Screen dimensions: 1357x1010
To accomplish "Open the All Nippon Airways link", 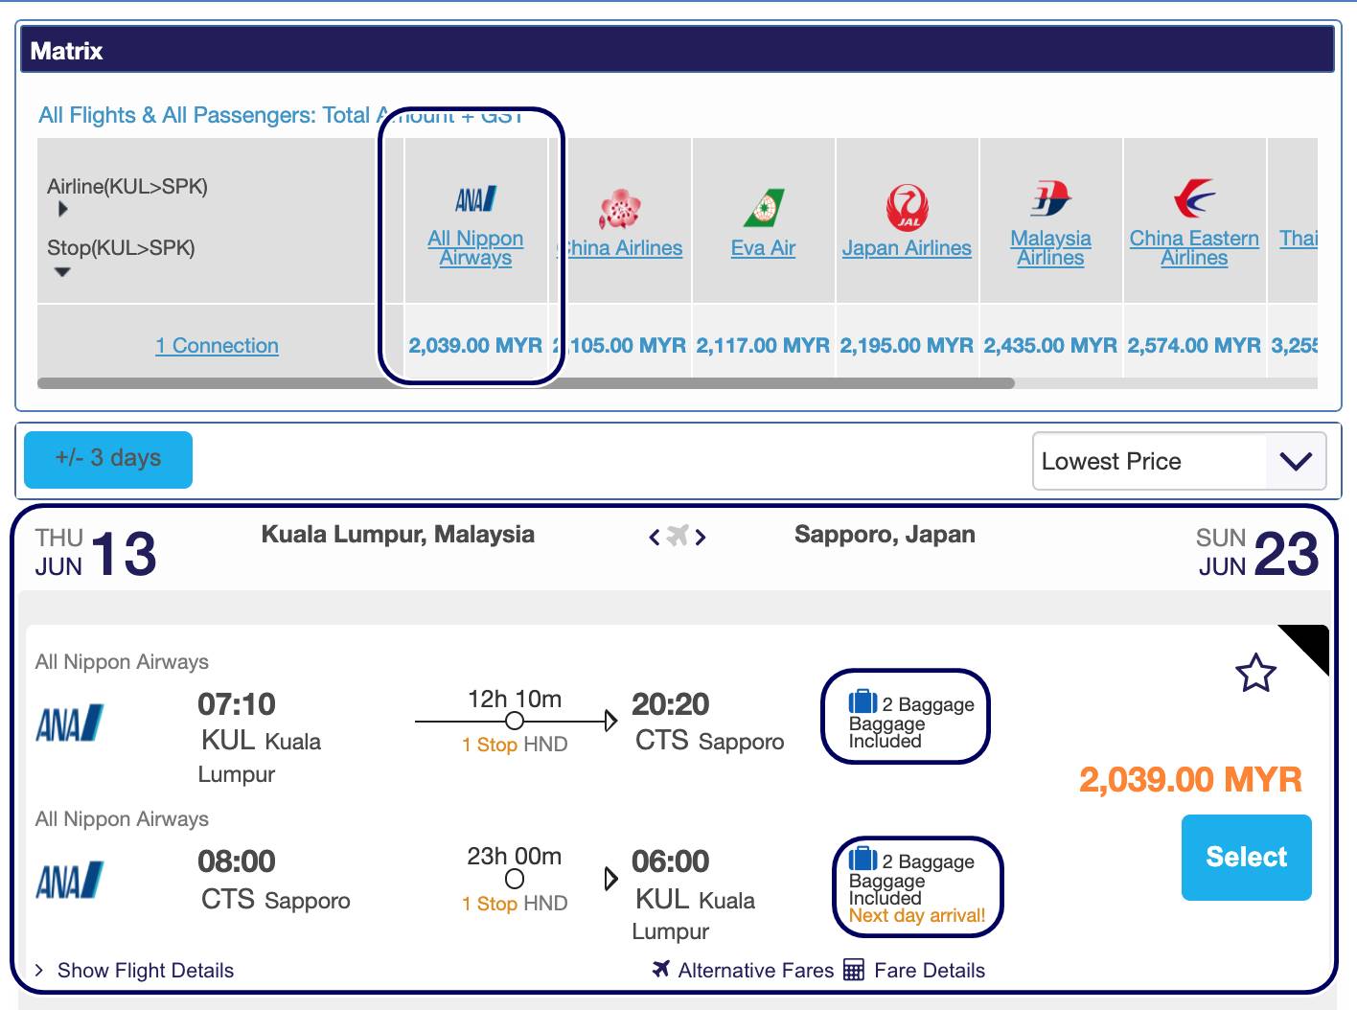I will tap(475, 247).
